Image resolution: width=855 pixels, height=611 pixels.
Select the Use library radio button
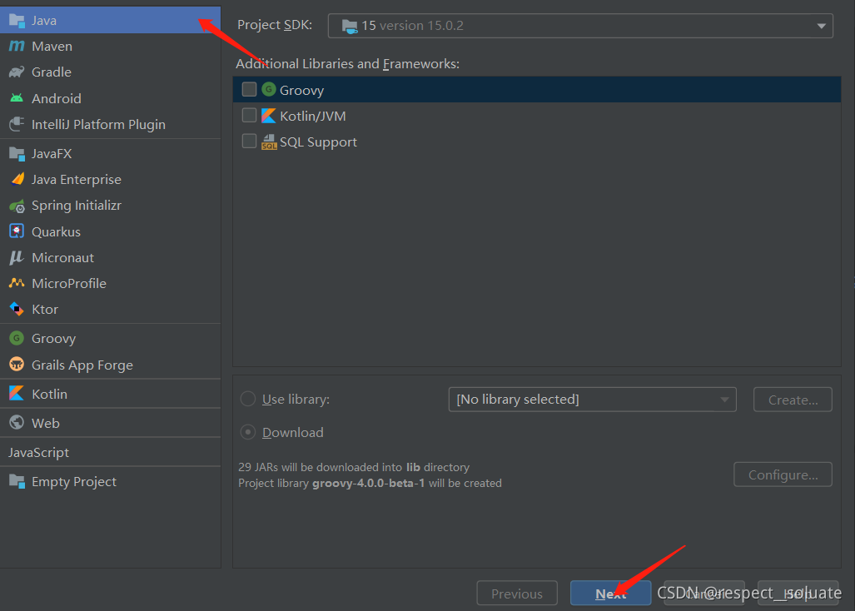tap(248, 399)
